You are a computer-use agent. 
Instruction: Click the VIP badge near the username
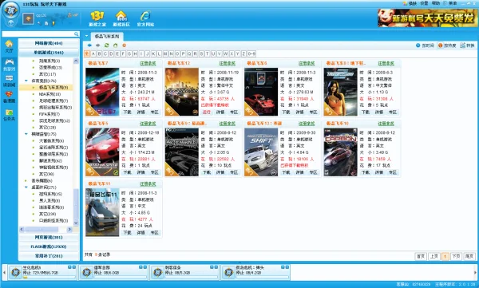pyautogui.click(x=73, y=15)
